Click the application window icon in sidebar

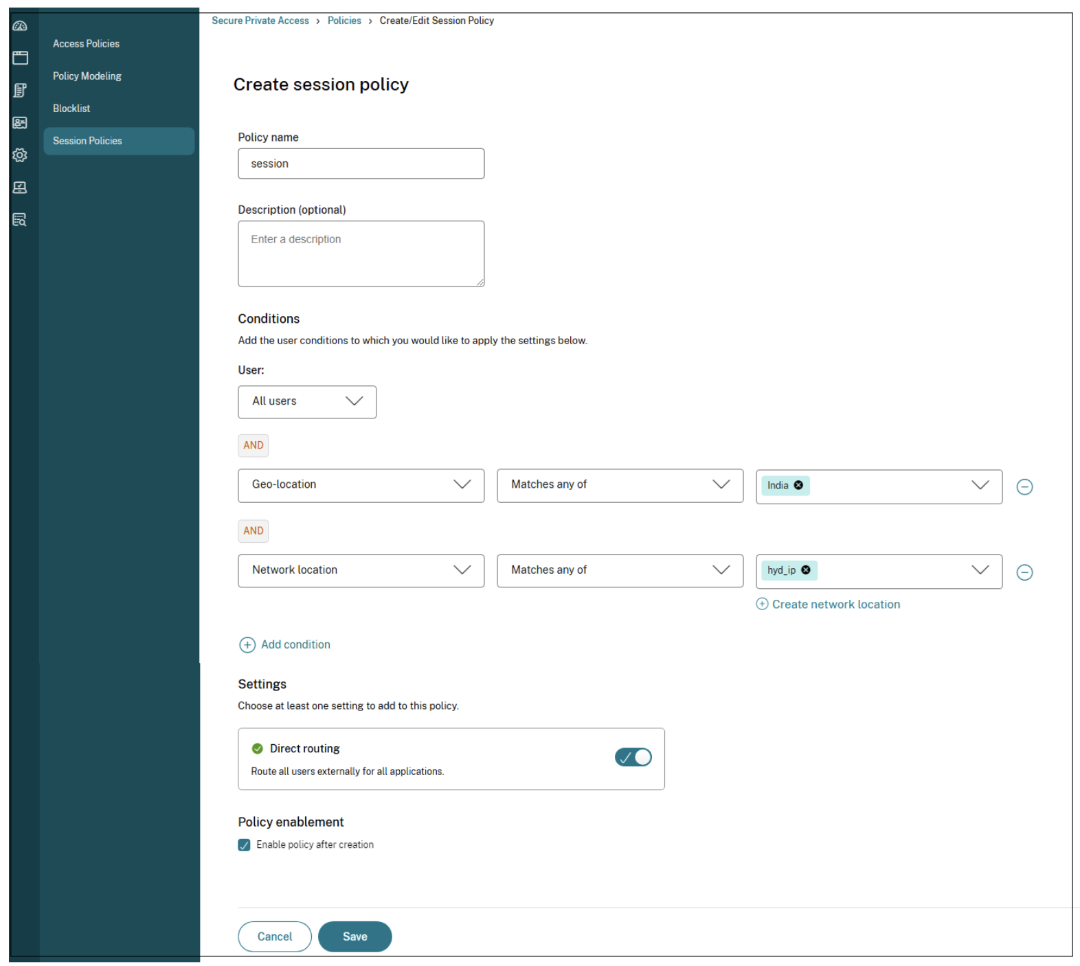click(20, 58)
